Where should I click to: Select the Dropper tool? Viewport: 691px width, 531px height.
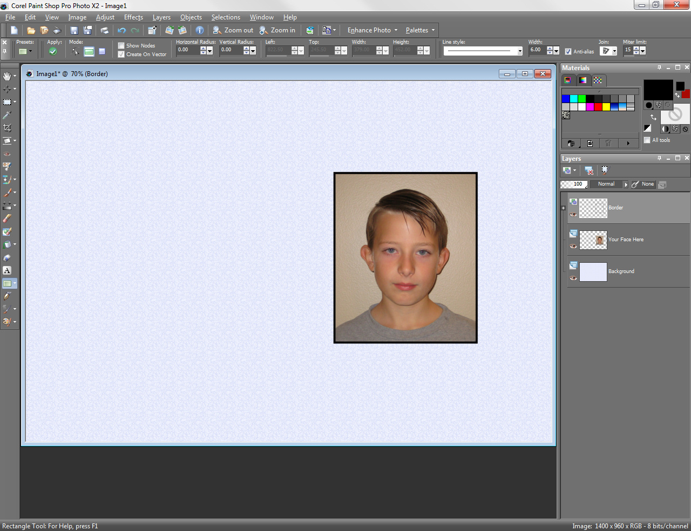click(x=7, y=115)
